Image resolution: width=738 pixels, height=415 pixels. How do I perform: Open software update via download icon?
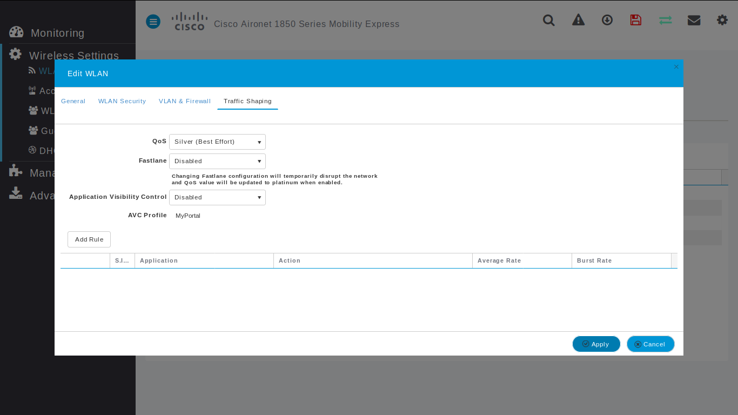point(607,20)
